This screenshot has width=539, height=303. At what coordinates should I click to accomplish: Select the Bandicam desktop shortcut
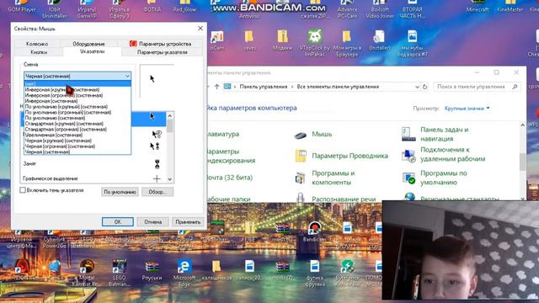314,231
